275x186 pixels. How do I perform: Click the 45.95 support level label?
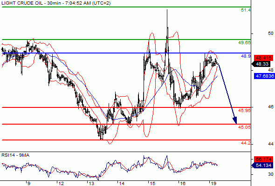[x=244, y=110]
